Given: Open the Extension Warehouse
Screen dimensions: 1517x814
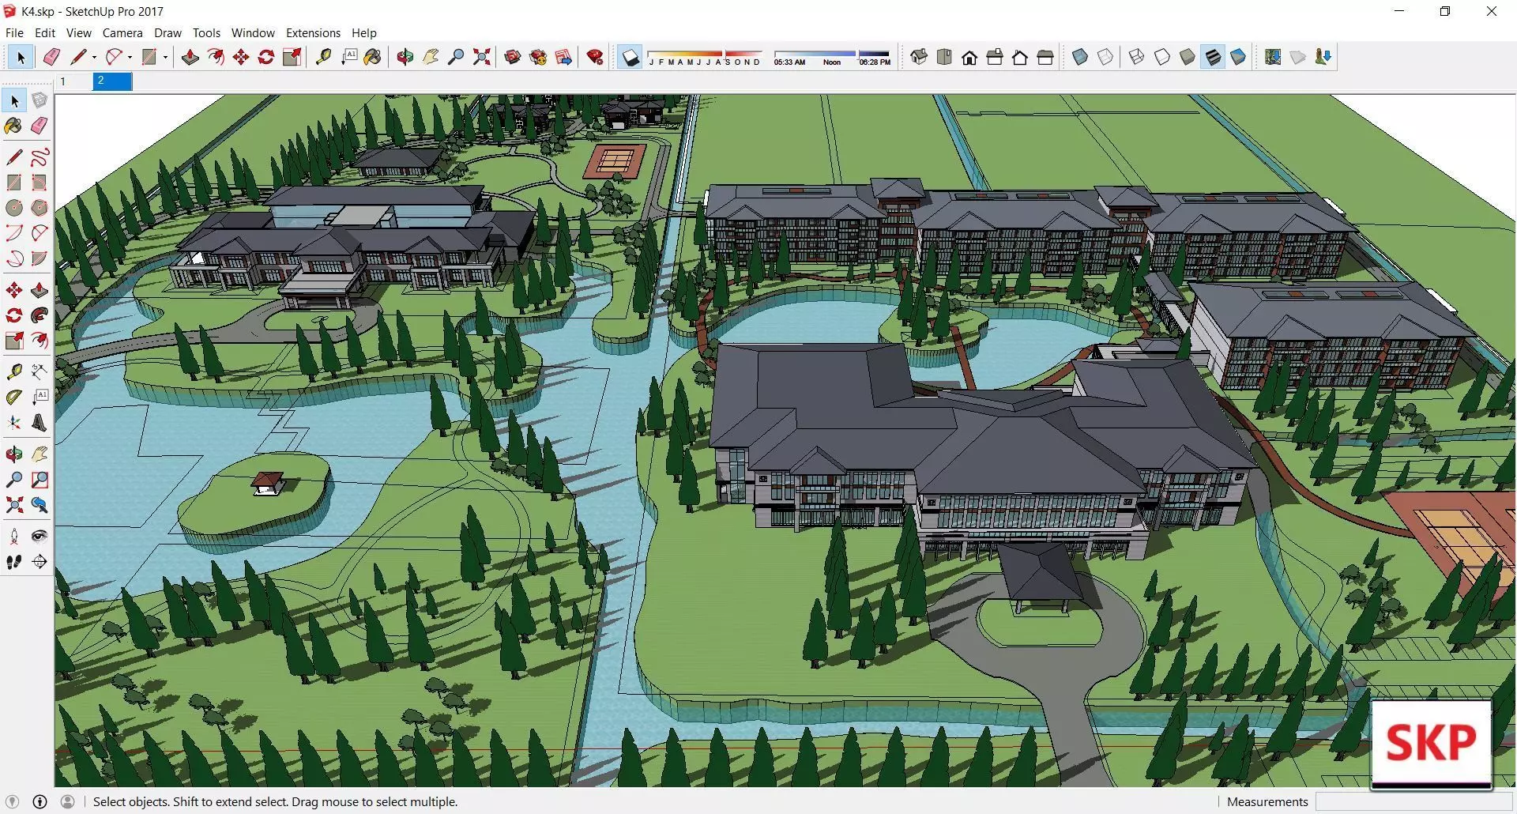Looking at the screenshot, I should click(538, 57).
